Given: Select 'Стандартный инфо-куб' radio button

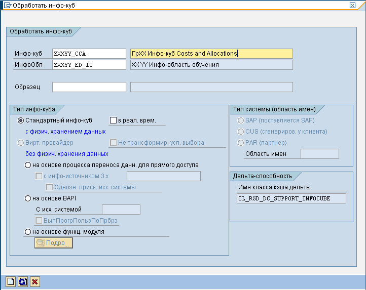Looking at the screenshot, I should 21,120.
